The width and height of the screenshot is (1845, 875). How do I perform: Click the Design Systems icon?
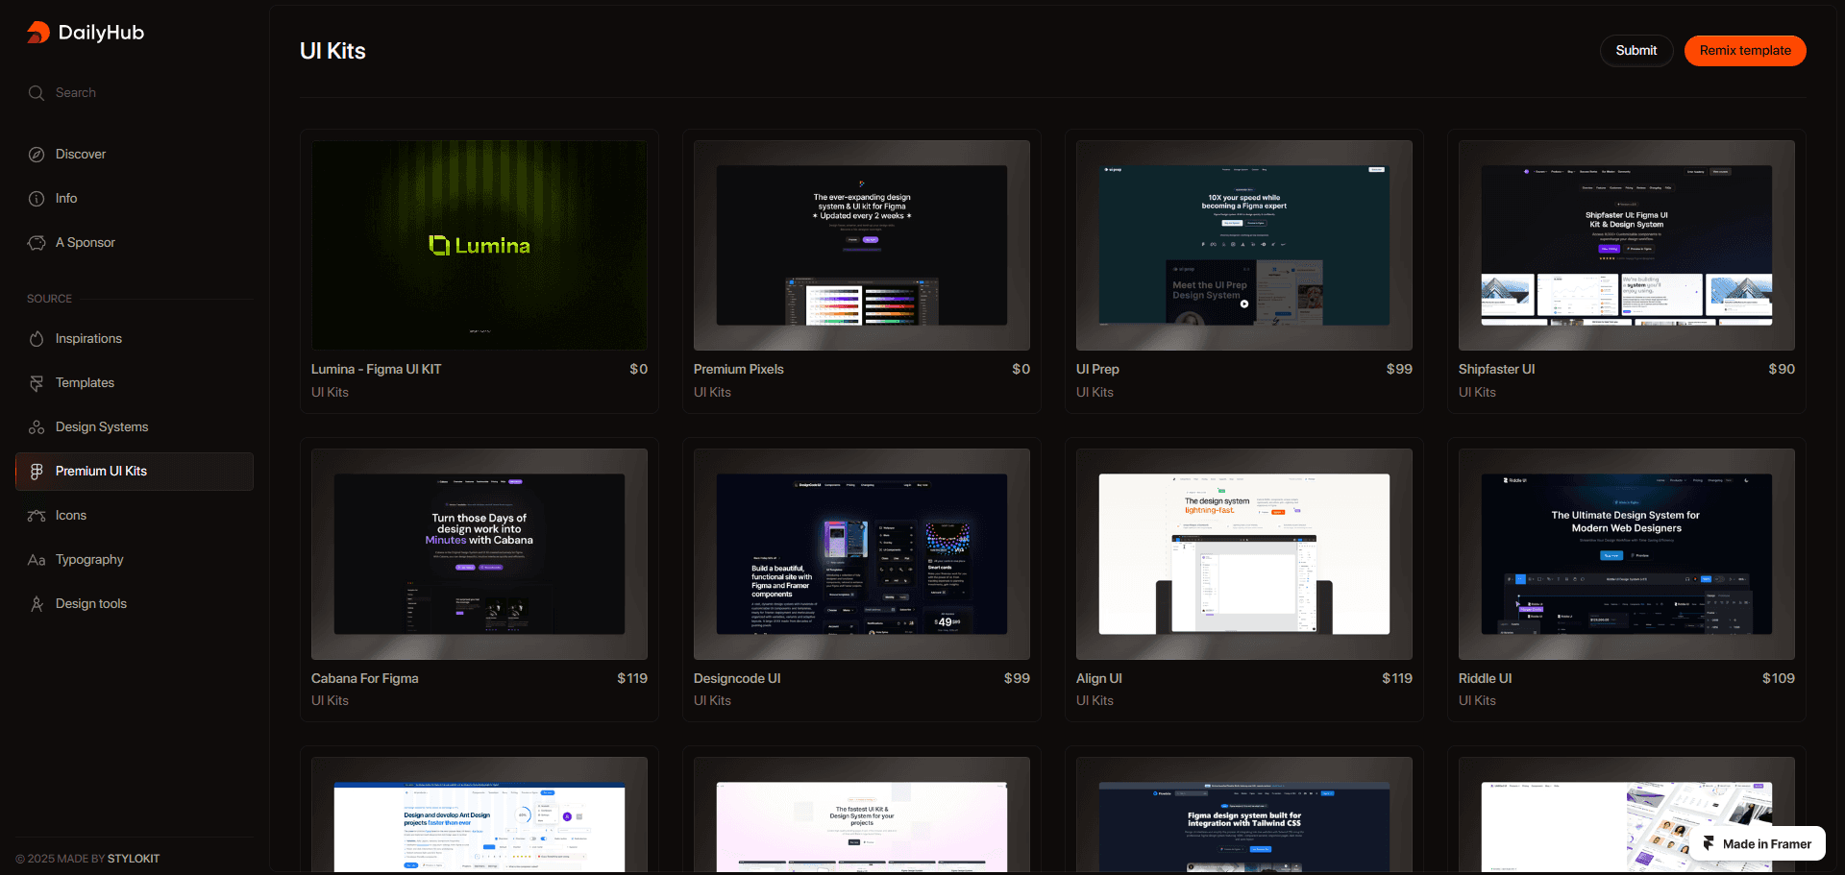(x=37, y=427)
